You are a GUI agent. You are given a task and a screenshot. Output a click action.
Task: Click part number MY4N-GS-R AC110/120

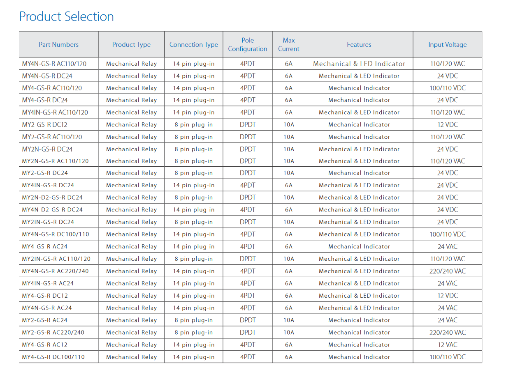tap(54, 64)
